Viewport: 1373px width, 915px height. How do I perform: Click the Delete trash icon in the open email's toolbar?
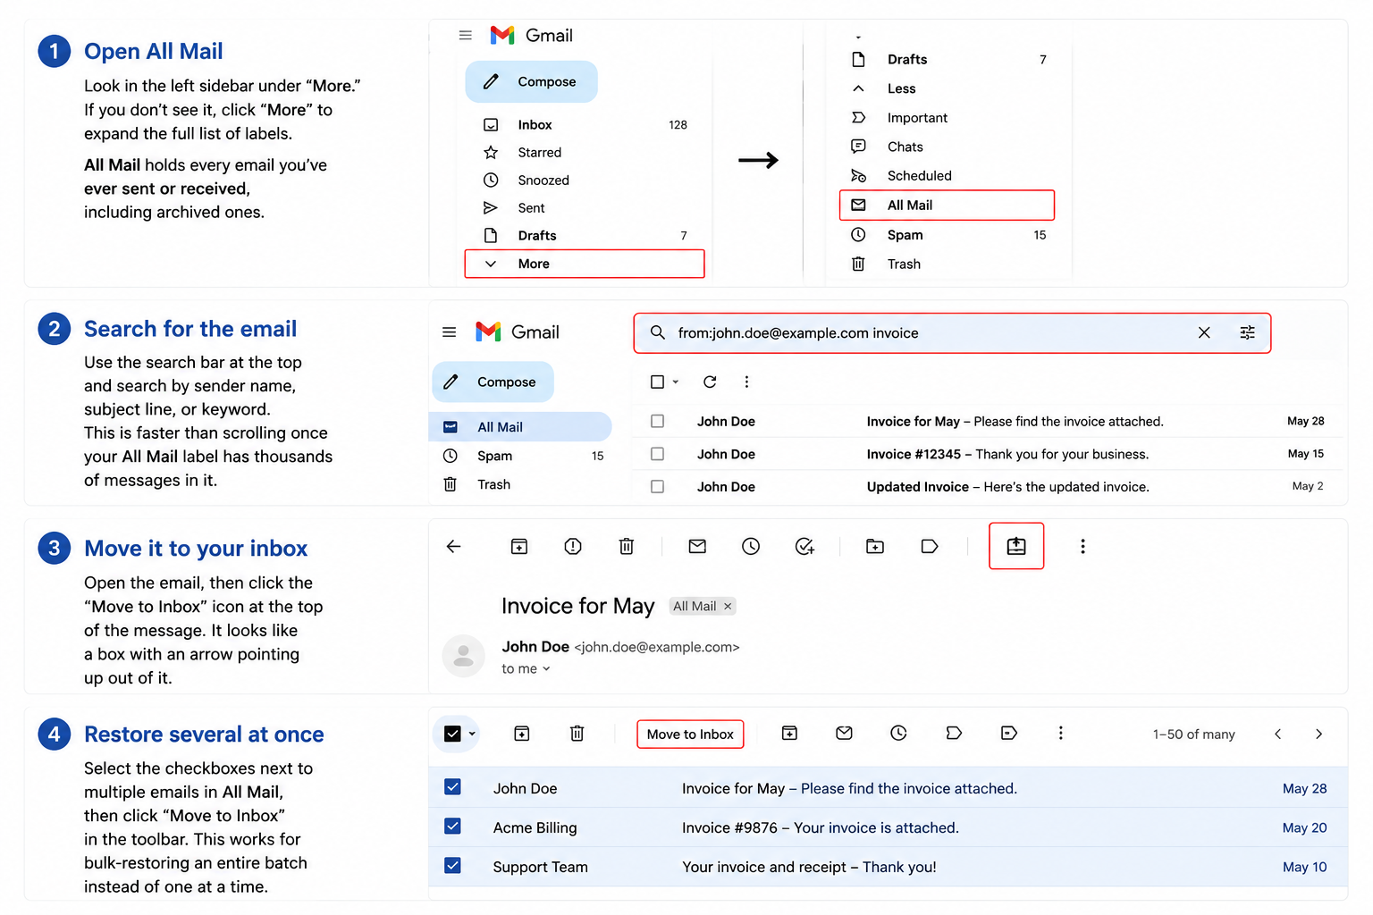pyautogui.click(x=627, y=546)
